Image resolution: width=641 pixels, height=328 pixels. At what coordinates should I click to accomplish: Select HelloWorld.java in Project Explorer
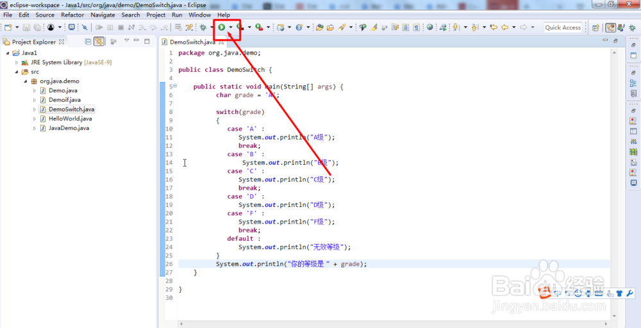click(70, 119)
